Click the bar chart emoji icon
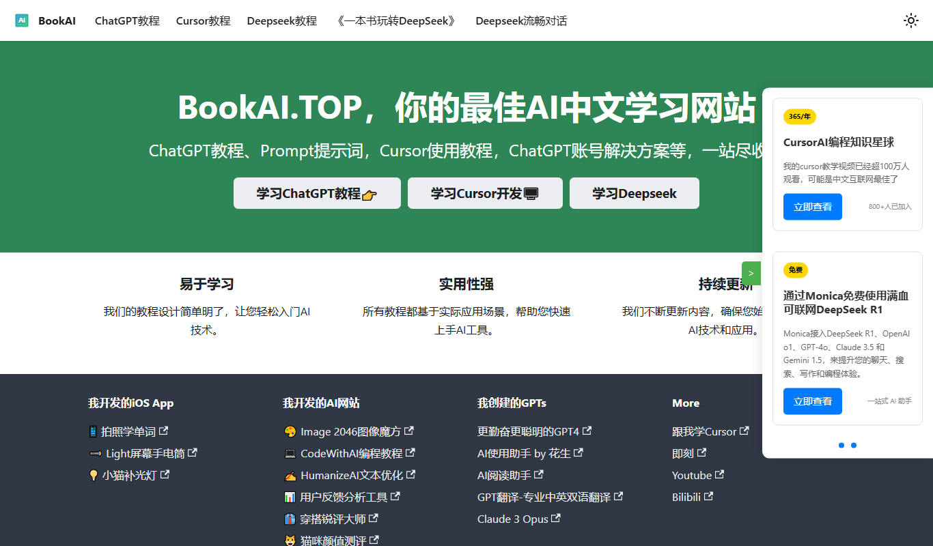Image resolution: width=933 pixels, height=546 pixels. coord(289,497)
